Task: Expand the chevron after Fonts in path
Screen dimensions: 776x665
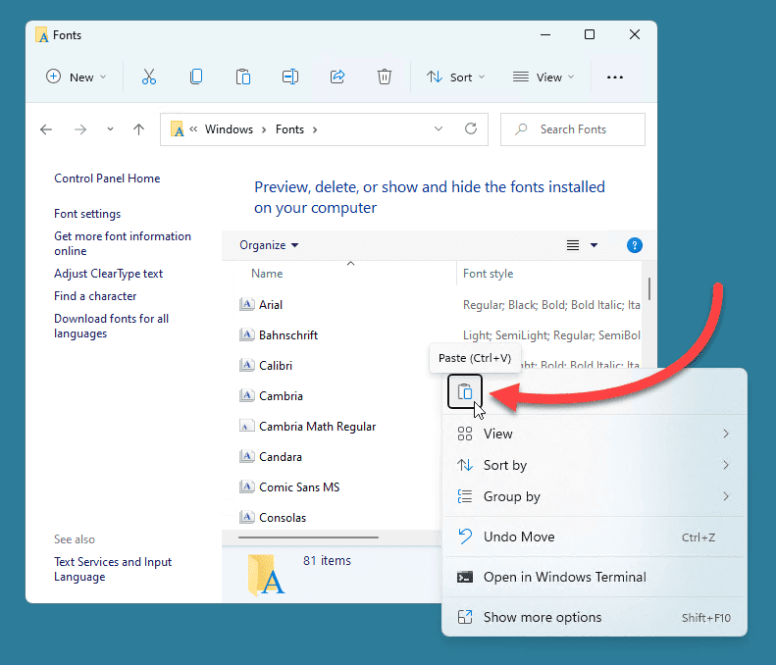Action: (x=315, y=129)
